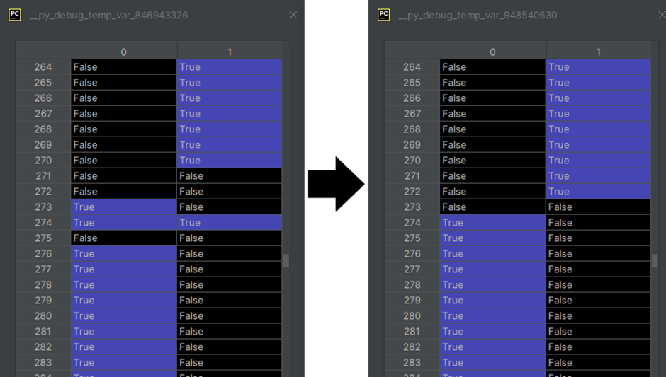Select row 266 column 0 False in right table
Viewport: 666px width, 377px height.
[x=492, y=98]
